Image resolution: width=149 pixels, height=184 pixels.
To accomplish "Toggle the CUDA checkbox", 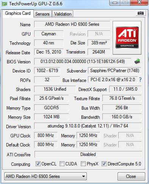I will 62,164.
